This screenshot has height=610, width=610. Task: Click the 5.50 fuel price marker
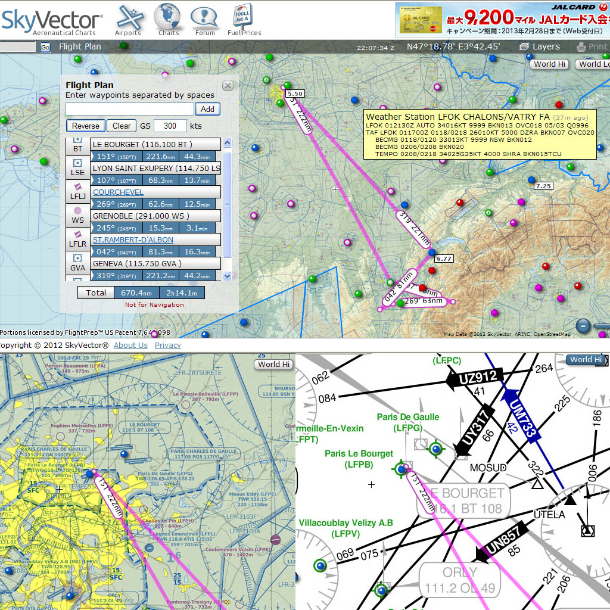point(295,94)
